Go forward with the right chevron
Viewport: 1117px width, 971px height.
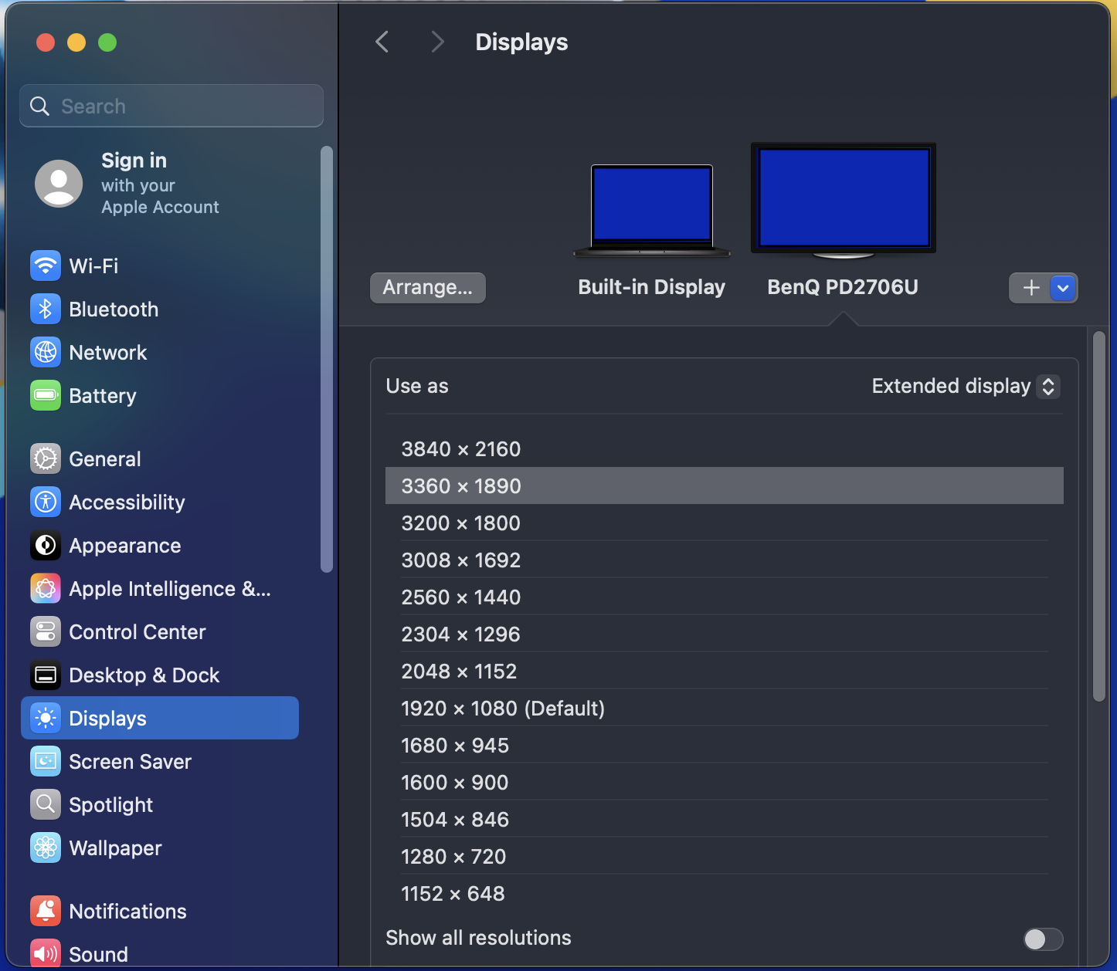coord(437,42)
